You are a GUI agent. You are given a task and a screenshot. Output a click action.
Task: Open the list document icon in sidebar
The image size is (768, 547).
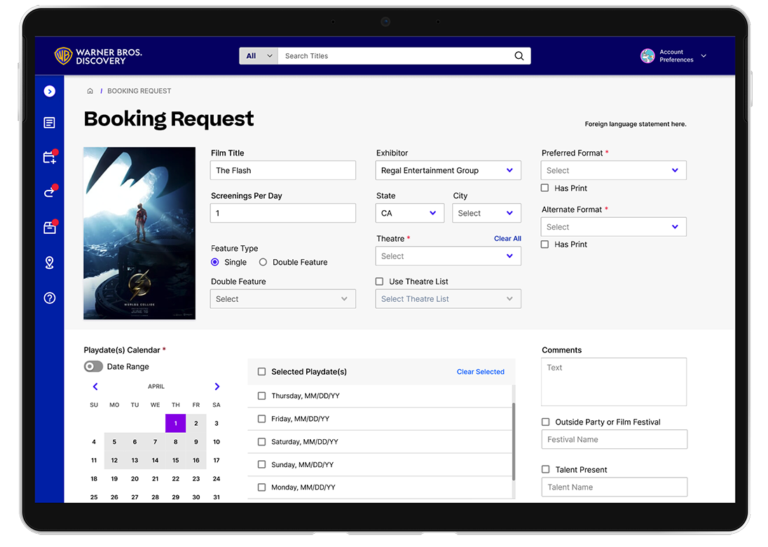tap(50, 123)
